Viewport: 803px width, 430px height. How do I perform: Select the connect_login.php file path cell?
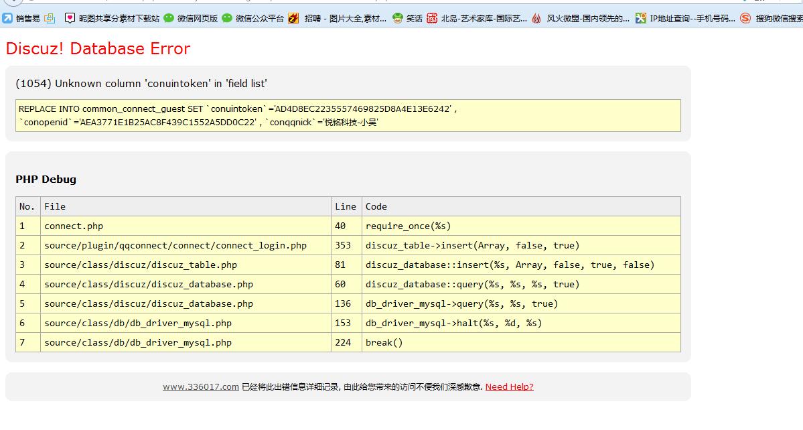[175, 245]
